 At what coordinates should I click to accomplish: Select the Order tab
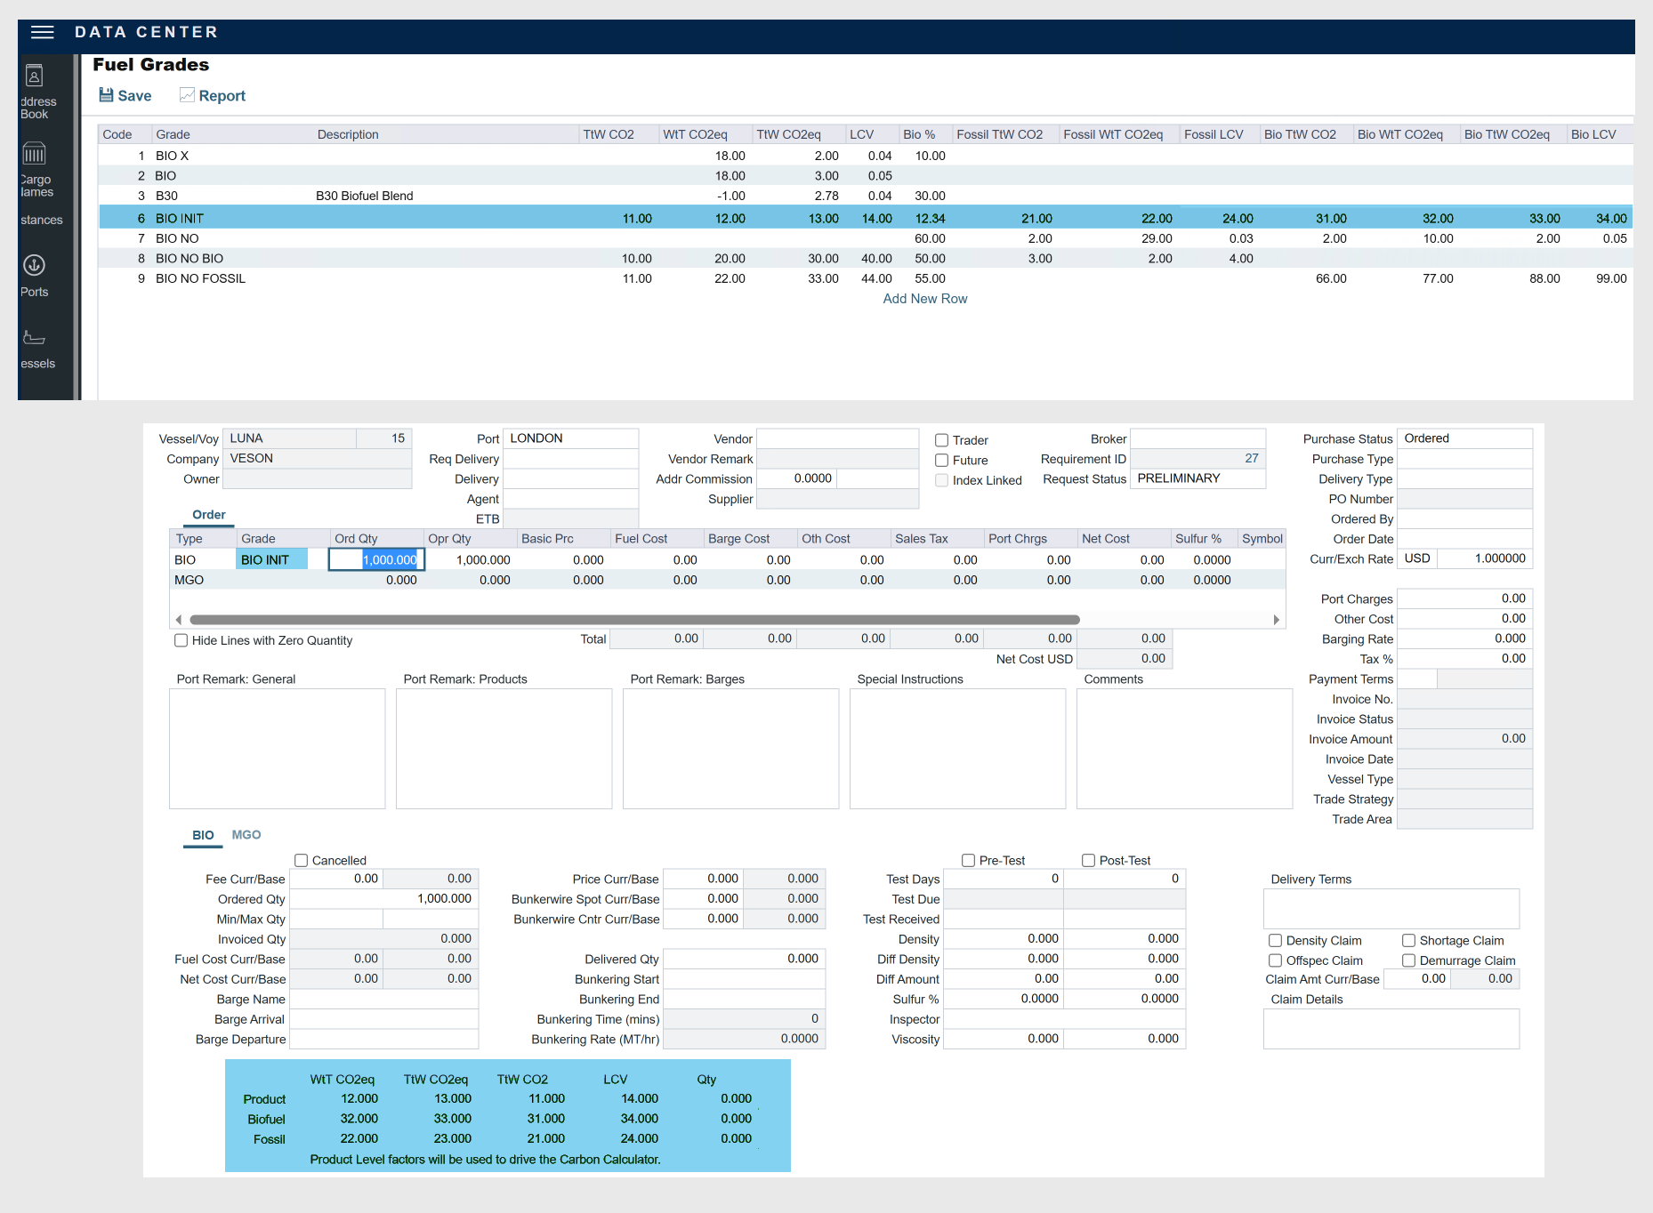coord(208,515)
